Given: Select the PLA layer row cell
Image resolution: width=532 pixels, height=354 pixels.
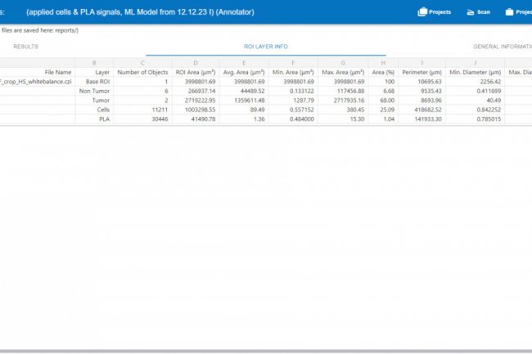Looking at the screenshot, I should coord(103,119).
